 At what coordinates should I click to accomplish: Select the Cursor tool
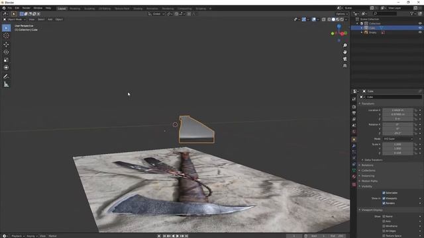(x=6, y=36)
